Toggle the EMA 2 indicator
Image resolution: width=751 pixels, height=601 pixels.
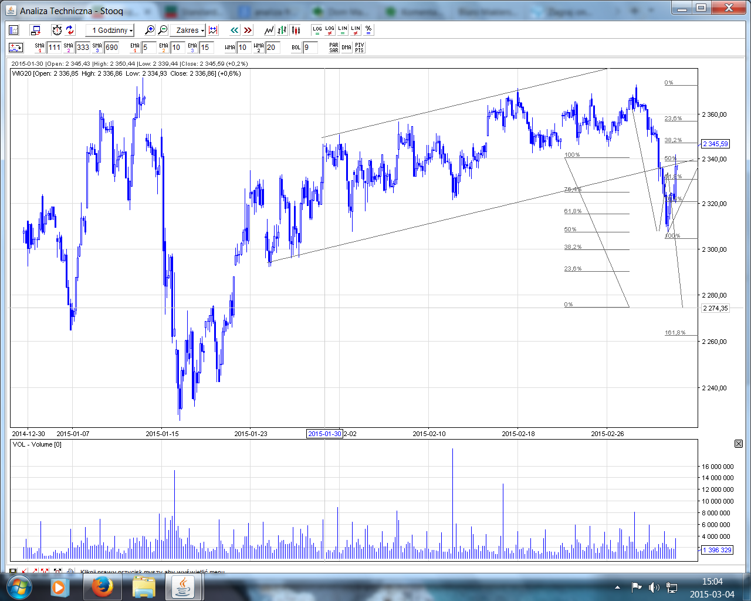point(164,48)
